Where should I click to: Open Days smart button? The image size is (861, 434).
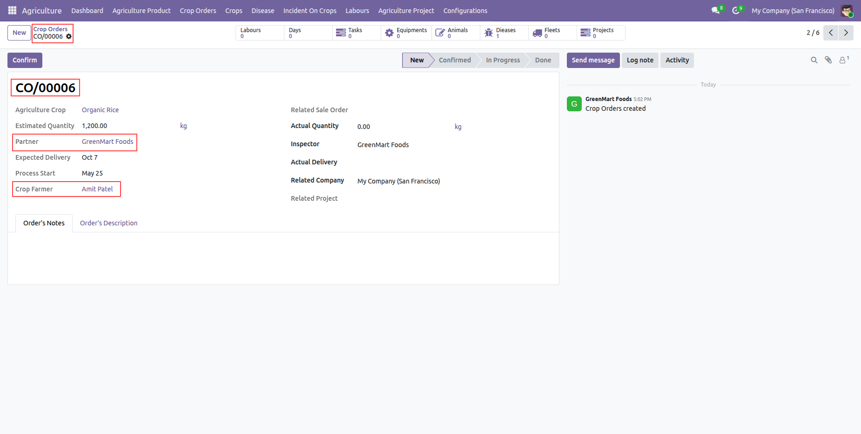click(x=308, y=33)
